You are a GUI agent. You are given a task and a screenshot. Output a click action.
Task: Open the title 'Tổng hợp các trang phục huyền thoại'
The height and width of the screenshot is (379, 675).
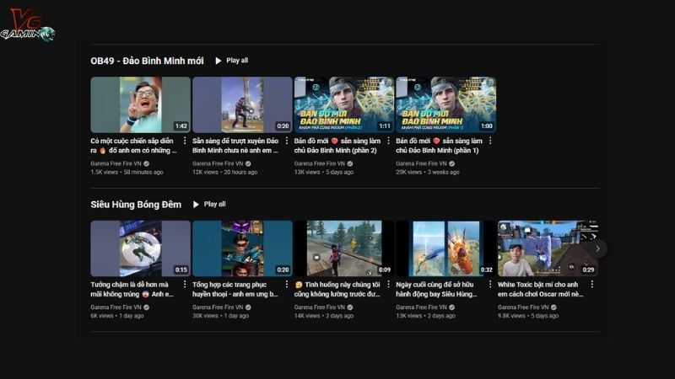pyautogui.click(x=235, y=289)
